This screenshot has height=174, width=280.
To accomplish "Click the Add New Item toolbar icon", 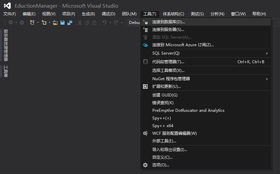I will (44, 23).
